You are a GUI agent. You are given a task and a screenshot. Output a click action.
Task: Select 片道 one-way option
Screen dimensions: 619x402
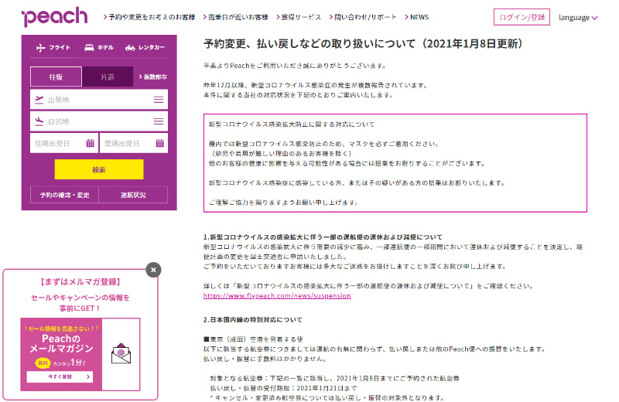click(x=108, y=77)
